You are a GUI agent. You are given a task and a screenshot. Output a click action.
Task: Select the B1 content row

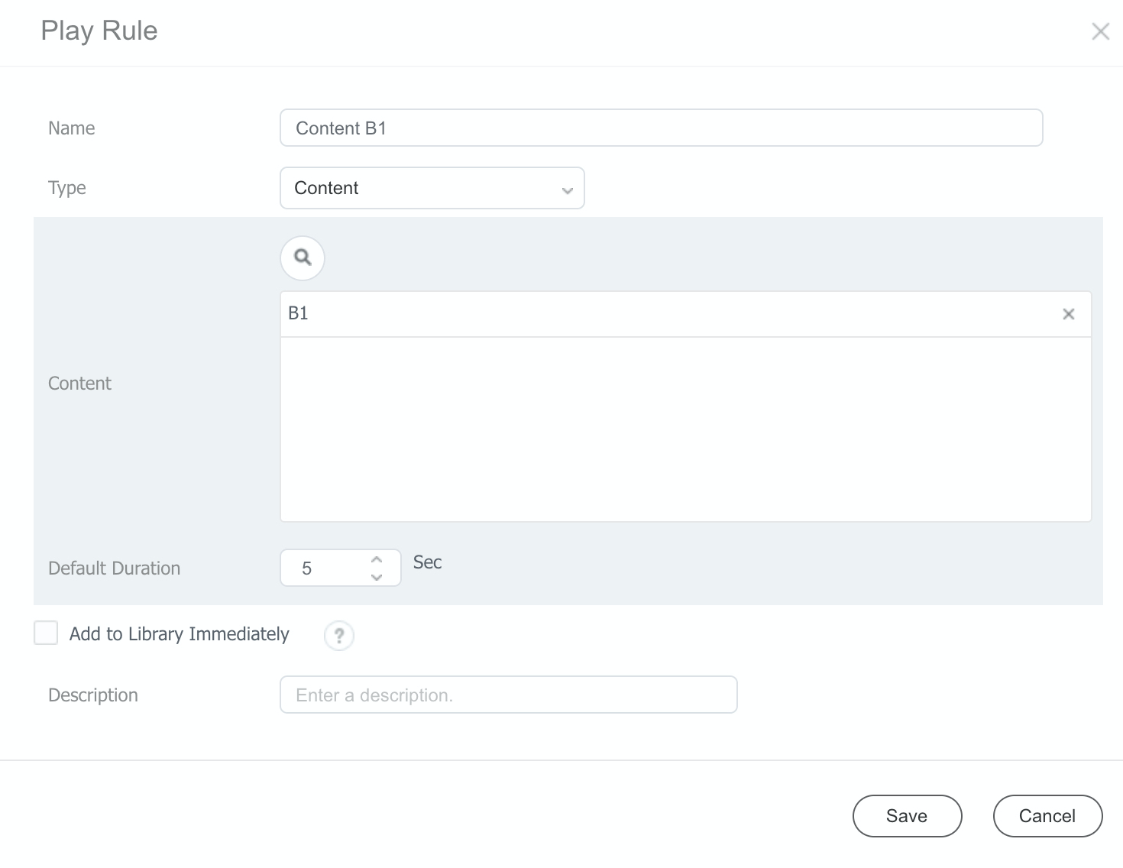click(x=686, y=314)
